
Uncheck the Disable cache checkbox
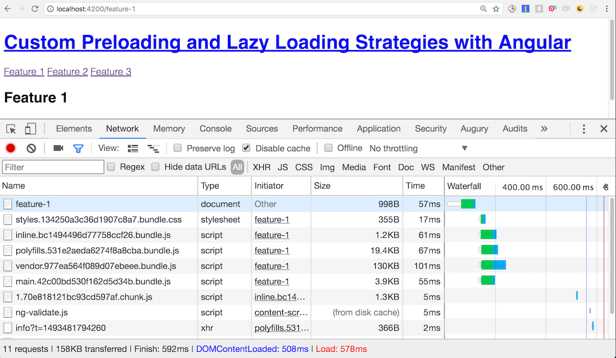pos(246,148)
